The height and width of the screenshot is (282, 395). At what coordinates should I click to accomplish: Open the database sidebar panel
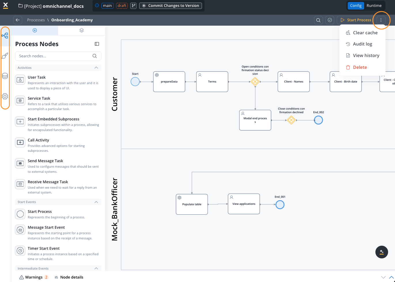(5, 76)
